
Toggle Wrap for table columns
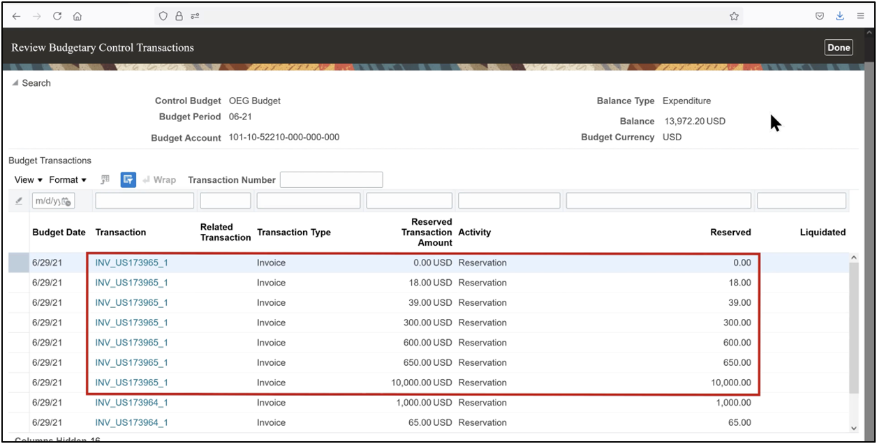(x=160, y=179)
